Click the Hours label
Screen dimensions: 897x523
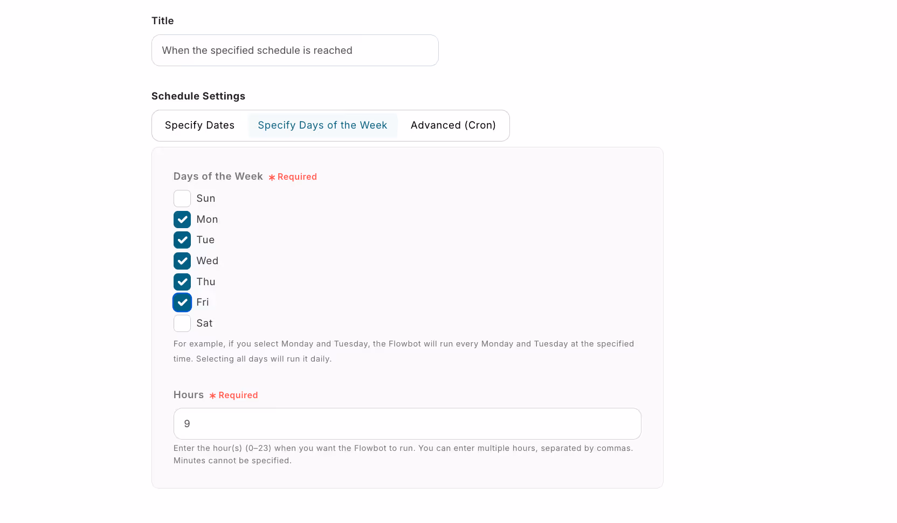(x=189, y=395)
